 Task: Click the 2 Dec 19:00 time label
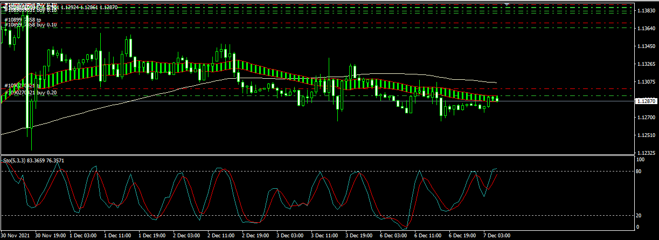pyautogui.click(x=256, y=236)
